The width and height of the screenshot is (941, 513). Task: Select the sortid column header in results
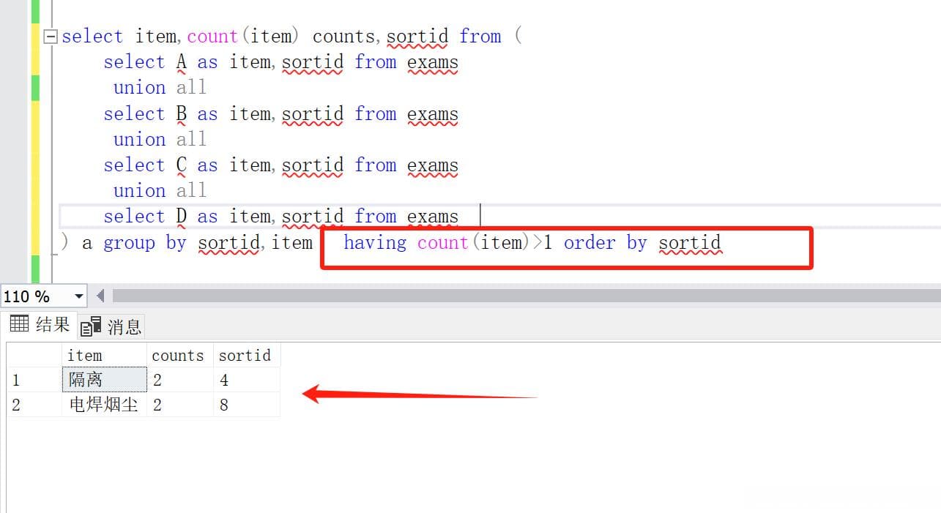(246, 355)
